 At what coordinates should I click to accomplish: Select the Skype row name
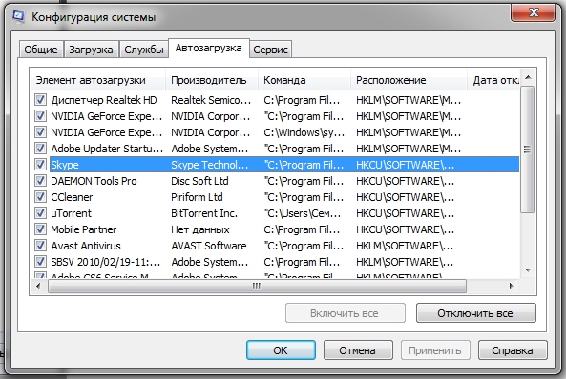pos(65,165)
